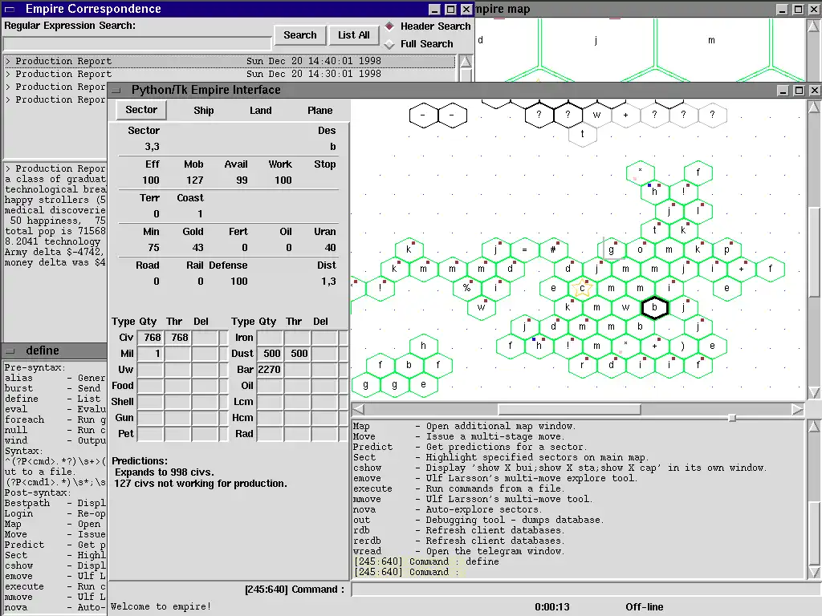822x616 pixels.
Task: Click the command output scrollbar down arrow
Action: coord(814,571)
